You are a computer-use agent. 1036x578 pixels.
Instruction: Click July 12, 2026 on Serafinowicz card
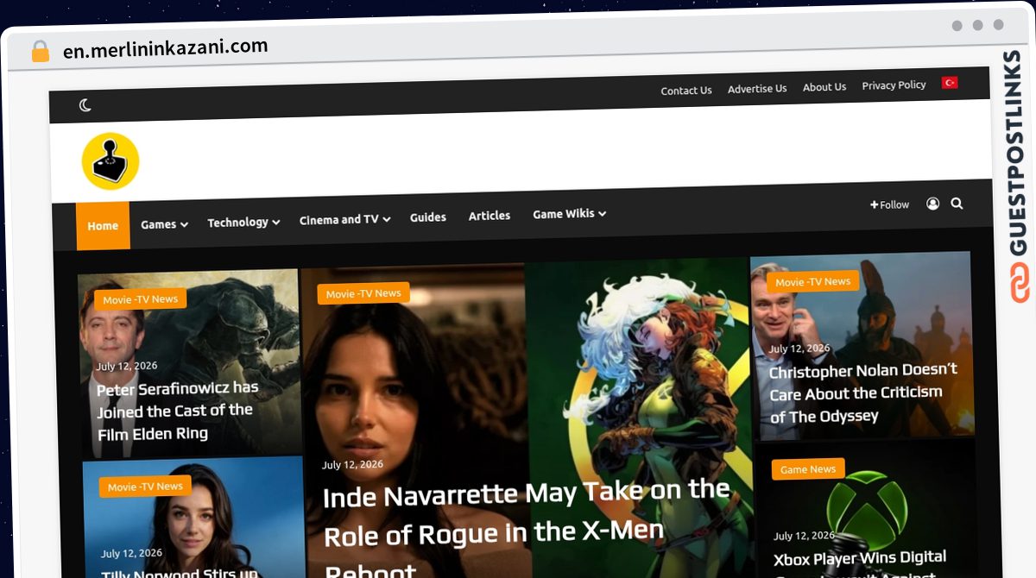click(x=127, y=366)
